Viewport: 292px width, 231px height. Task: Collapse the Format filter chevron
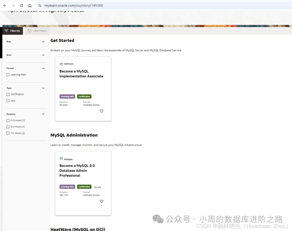[x=43, y=68]
